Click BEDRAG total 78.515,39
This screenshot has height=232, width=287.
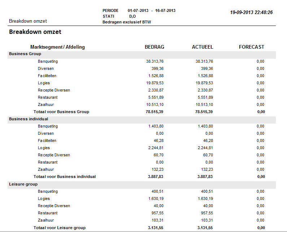pos(155,112)
